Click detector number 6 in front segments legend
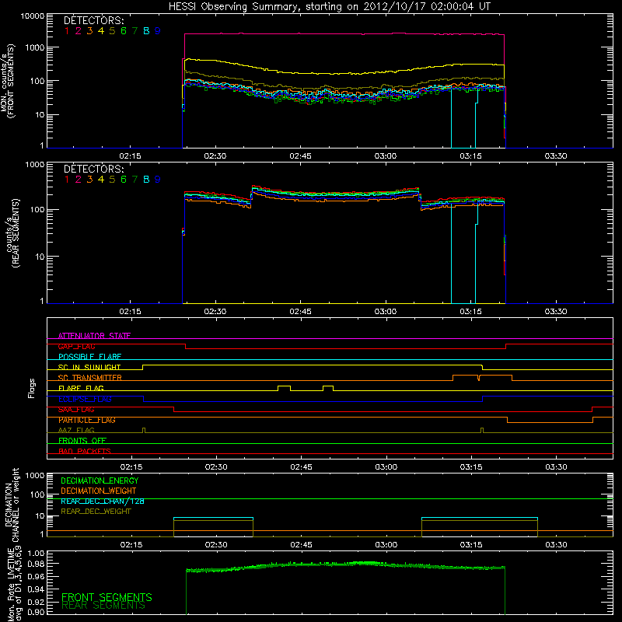This screenshot has height=622, width=622. coord(124,31)
